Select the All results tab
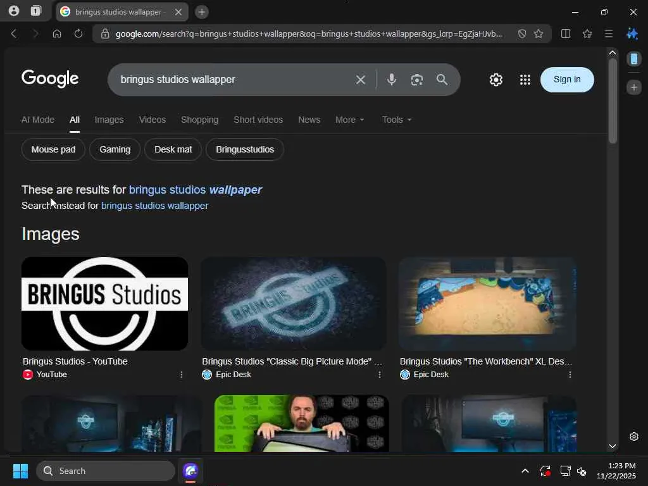648x486 pixels. tap(75, 120)
